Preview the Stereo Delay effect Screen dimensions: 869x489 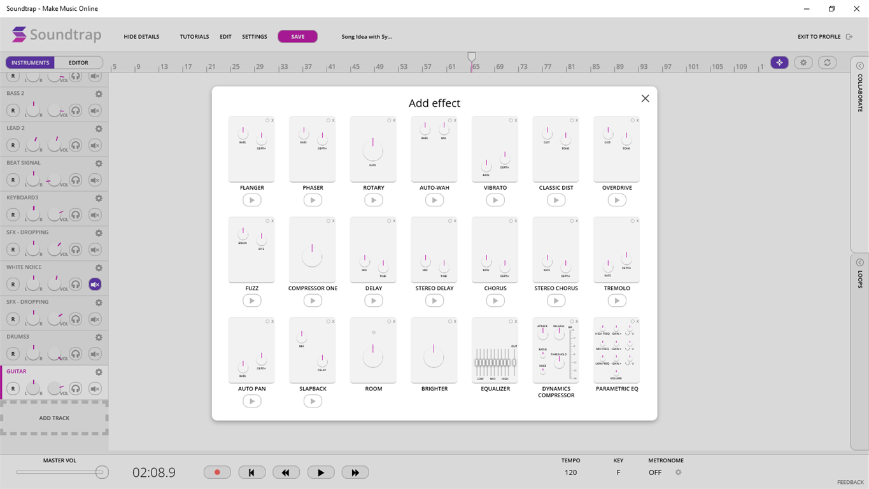(x=434, y=301)
